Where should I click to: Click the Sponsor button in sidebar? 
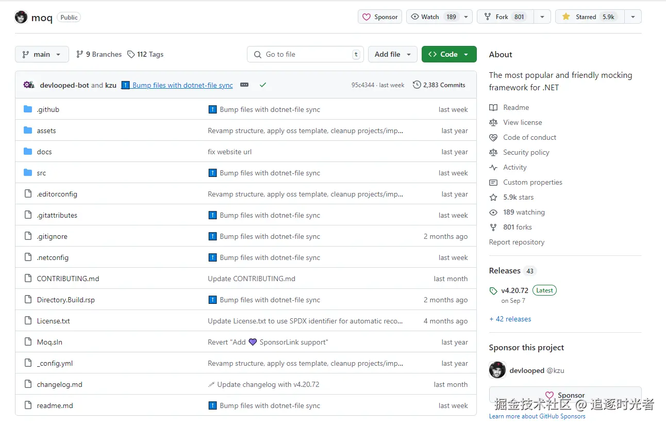565,395
